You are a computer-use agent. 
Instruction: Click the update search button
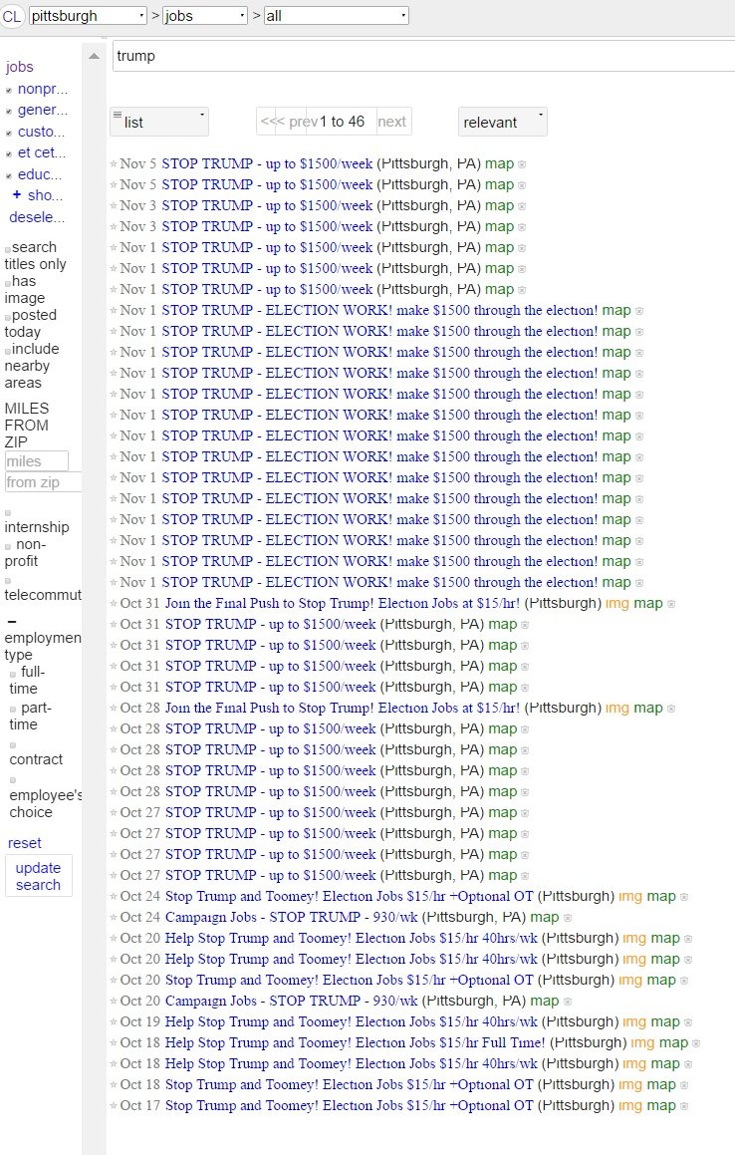tap(38, 876)
